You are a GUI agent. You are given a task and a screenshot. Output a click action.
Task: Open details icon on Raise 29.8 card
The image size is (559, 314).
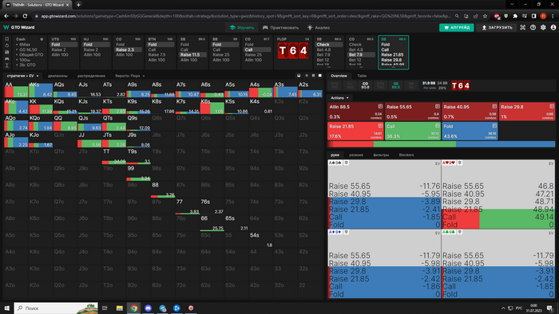552,106
